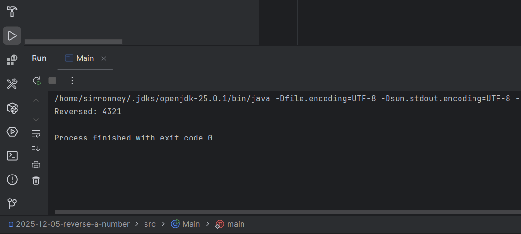This screenshot has width=521, height=234.
Task: Open the Run tool window in sidebar
Action: pyautogui.click(x=12, y=35)
